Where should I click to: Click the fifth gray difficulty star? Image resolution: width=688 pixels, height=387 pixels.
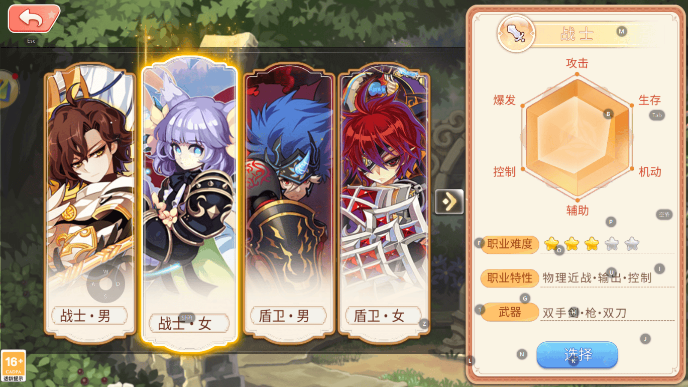point(632,244)
